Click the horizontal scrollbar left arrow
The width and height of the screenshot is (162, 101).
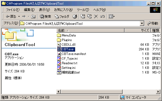pyautogui.click(x=59, y=91)
